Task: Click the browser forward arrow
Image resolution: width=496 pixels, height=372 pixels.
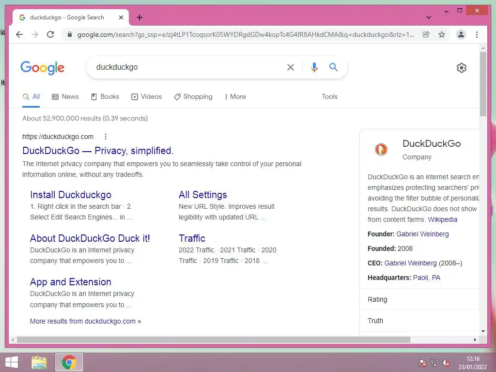Action: pyautogui.click(x=35, y=34)
